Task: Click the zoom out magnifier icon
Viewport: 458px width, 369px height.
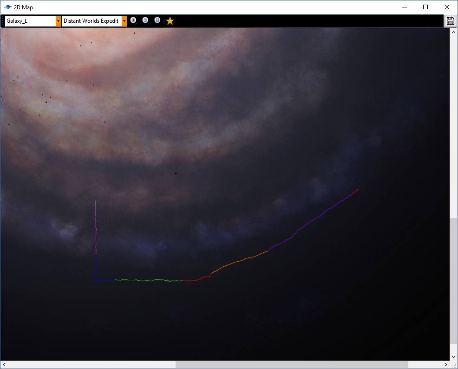Action: tap(146, 20)
